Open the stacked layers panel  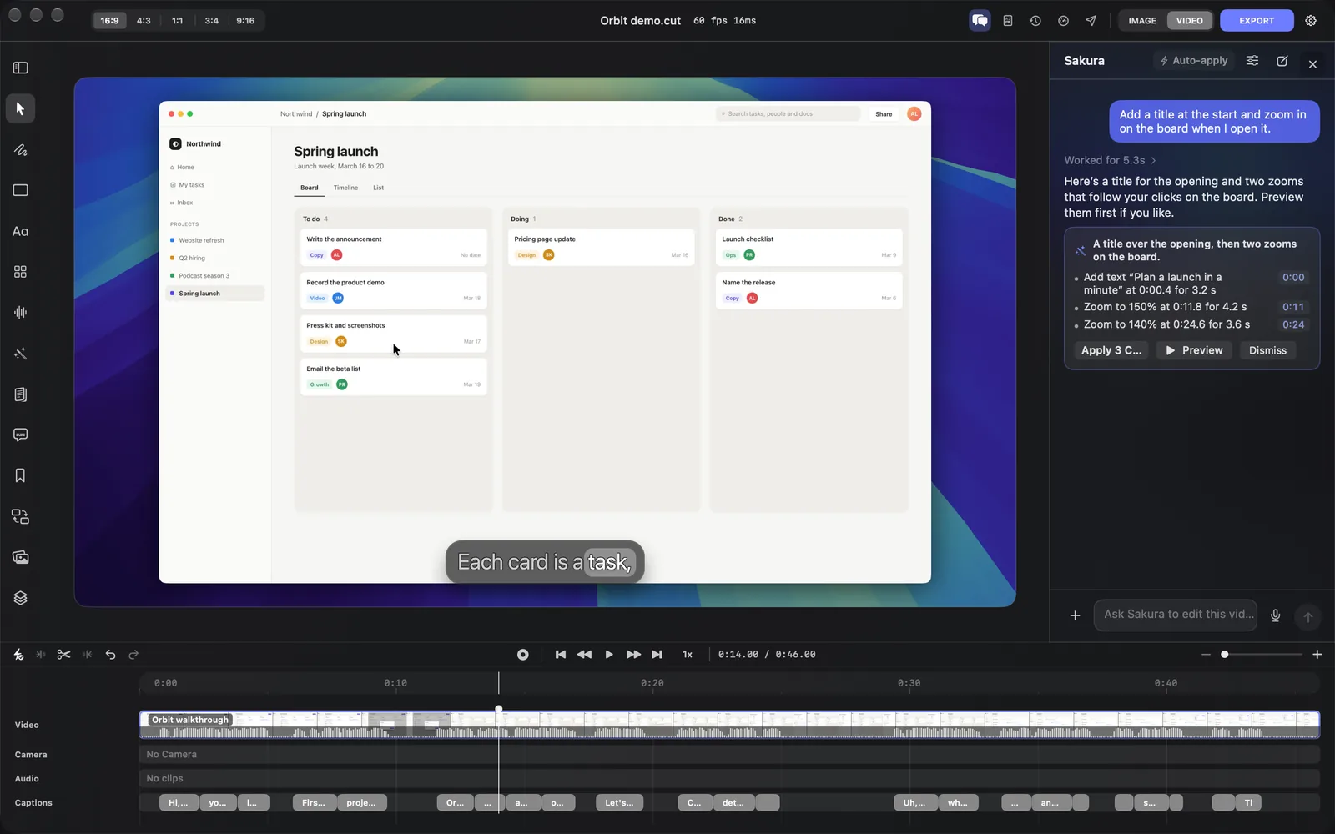click(x=20, y=598)
